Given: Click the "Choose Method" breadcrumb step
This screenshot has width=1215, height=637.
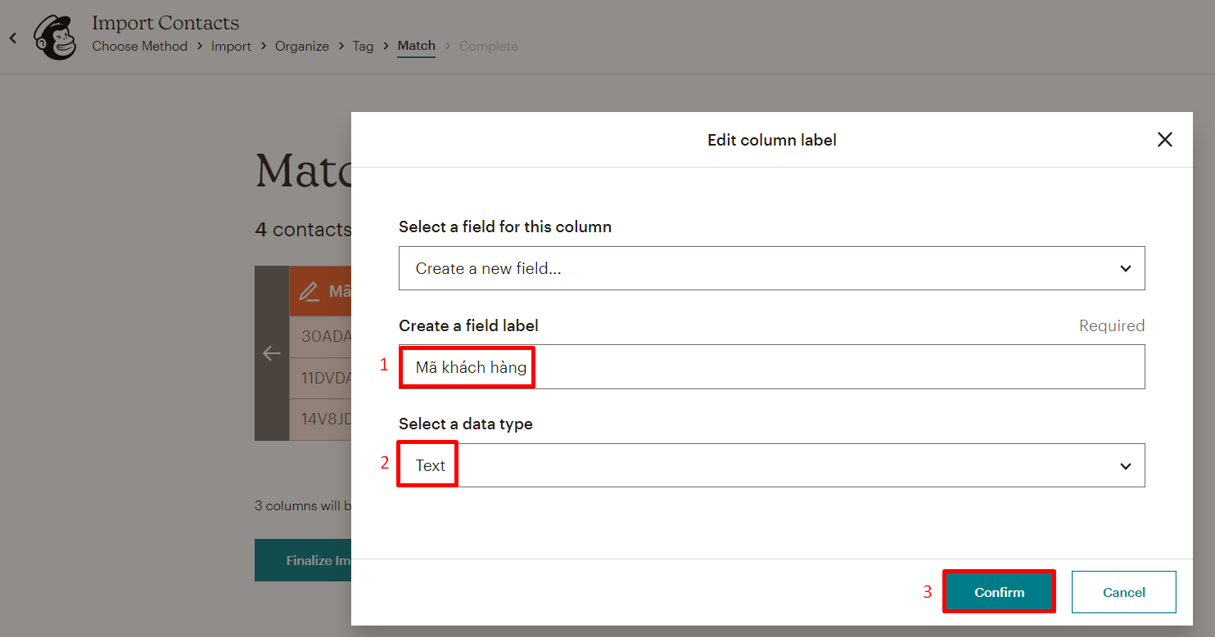Looking at the screenshot, I should [139, 46].
